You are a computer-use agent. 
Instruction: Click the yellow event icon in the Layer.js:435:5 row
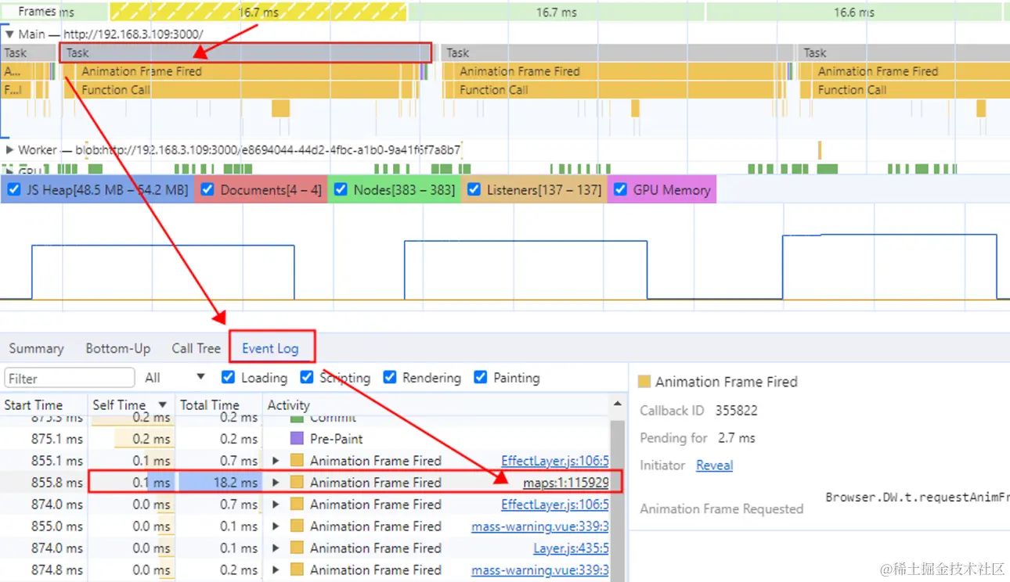click(x=297, y=548)
